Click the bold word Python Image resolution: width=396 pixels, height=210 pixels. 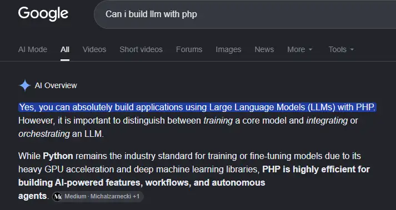click(58, 156)
